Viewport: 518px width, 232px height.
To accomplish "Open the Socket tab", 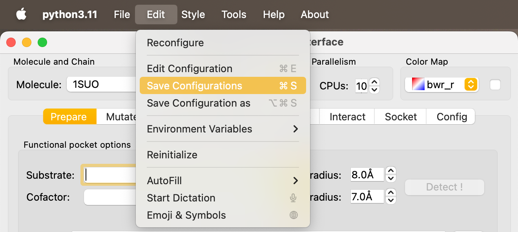I will 401,117.
